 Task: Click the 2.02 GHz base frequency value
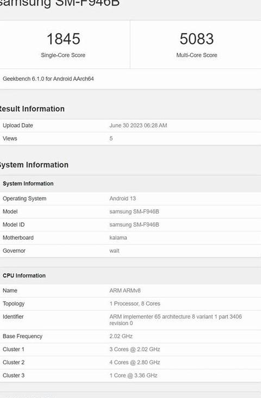click(x=121, y=336)
